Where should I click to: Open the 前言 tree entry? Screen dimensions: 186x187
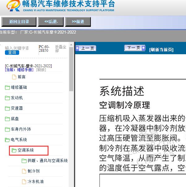click(22, 77)
